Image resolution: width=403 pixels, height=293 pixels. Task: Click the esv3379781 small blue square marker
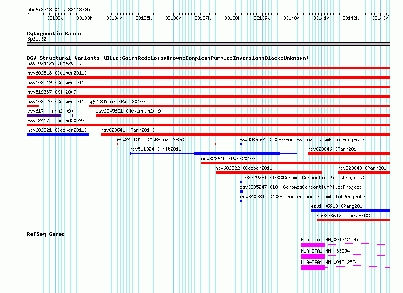[x=241, y=182]
